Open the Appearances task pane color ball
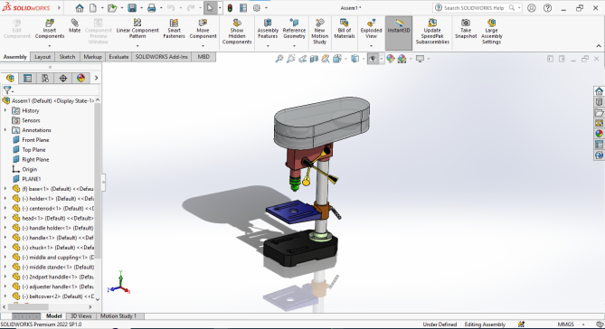 [x=599, y=134]
